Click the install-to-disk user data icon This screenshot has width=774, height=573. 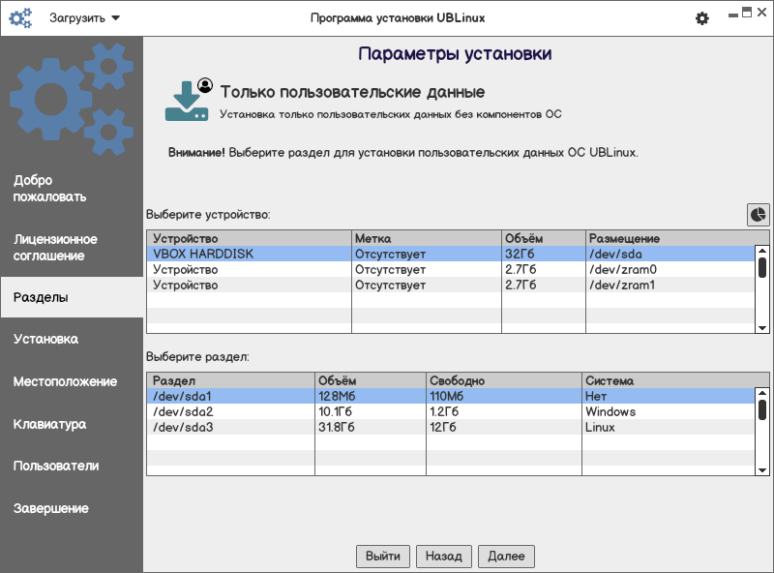[188, 100]
